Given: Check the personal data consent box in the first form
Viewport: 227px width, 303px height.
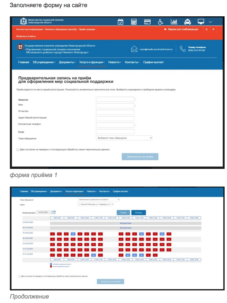Looking at the screenshot, I should (18, 149).
